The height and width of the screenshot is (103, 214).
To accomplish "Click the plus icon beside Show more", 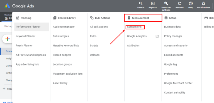I will 4,89.
